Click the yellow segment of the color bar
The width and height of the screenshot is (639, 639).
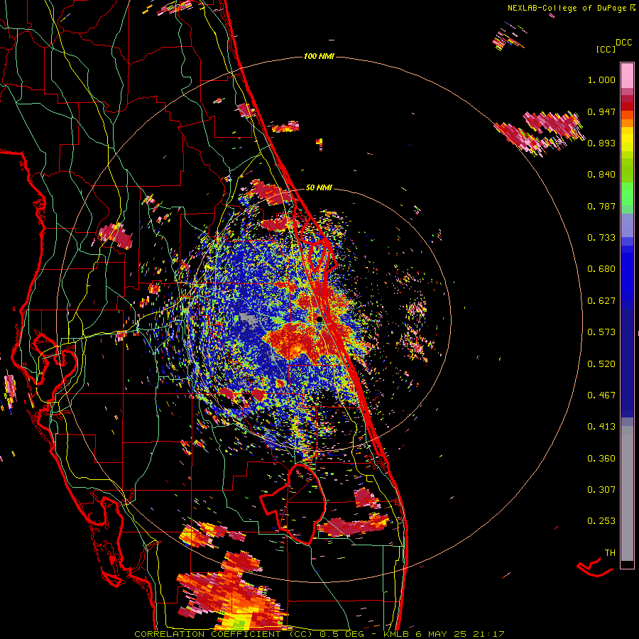[x=627, y=139]
